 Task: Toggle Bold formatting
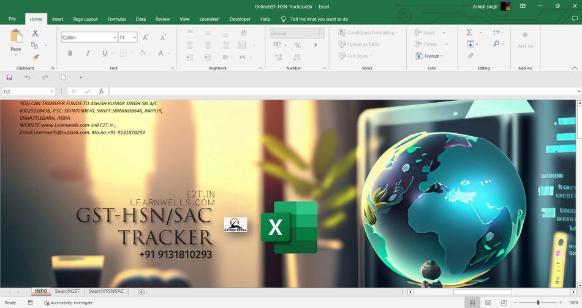tap(70, 53)
